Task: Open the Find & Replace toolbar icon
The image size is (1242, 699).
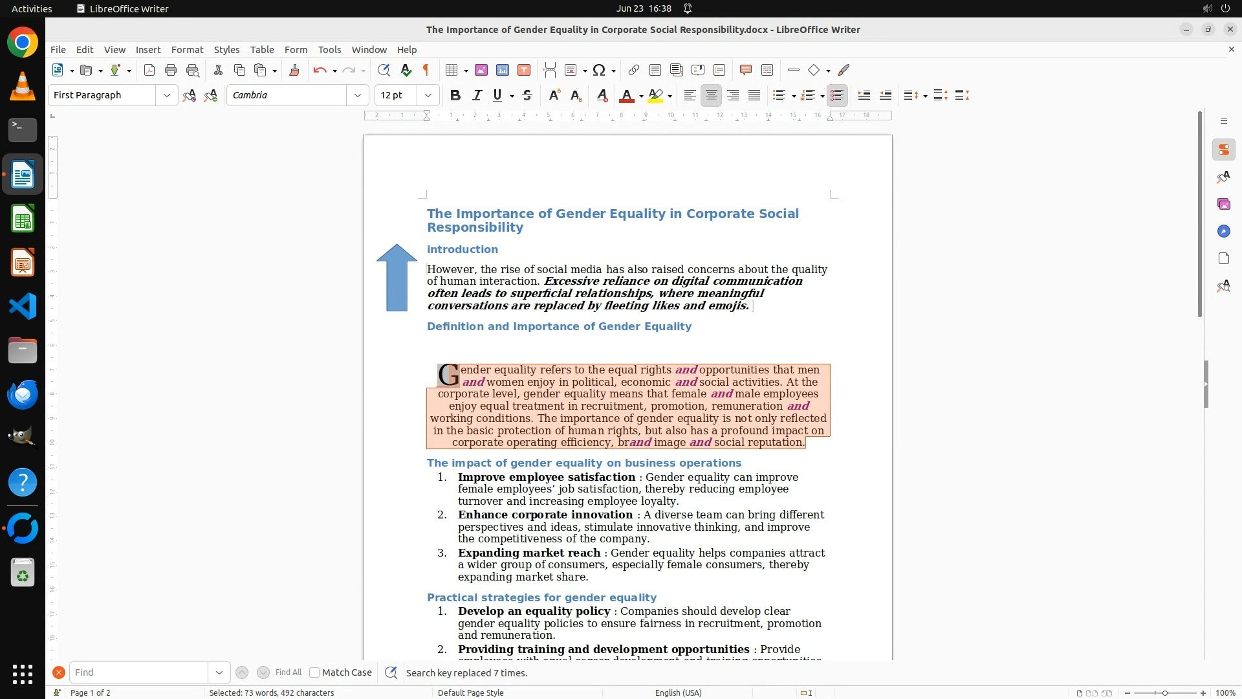Action: click(x=384, y=70)
